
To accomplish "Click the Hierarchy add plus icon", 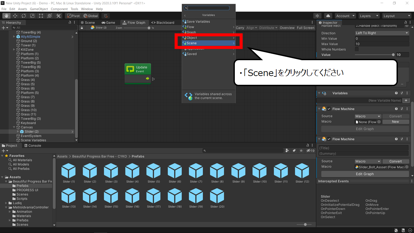I will (x=3, y=28).
